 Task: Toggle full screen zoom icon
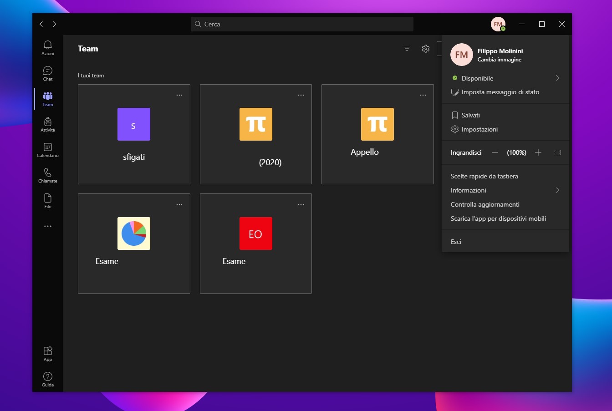[557, 152]
